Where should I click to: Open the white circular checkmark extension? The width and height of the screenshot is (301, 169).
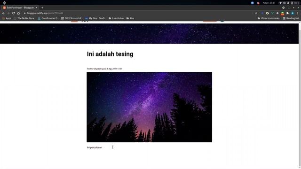click(268, 13)
